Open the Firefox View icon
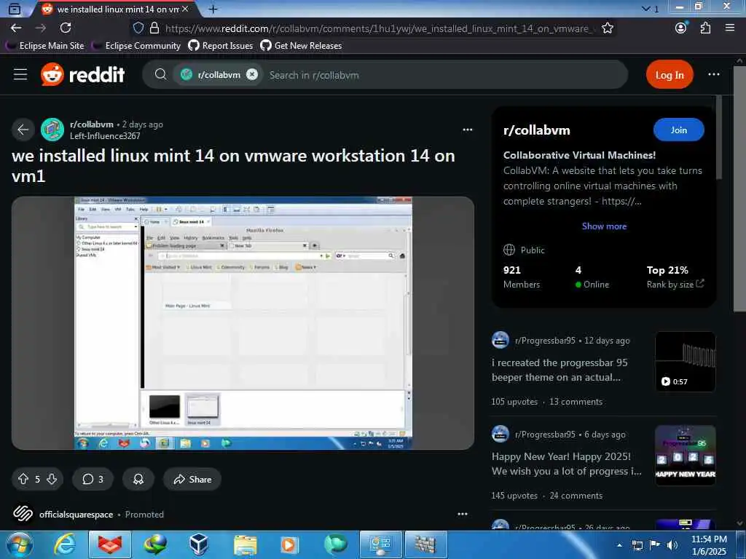Image resolution: width=746 pixels, height=559 pixels. (15, 9)
